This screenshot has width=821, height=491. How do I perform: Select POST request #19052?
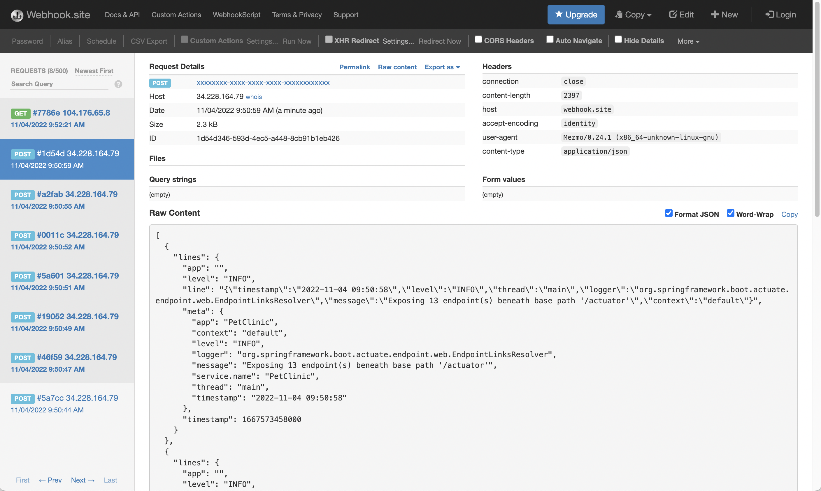(67, 322)
